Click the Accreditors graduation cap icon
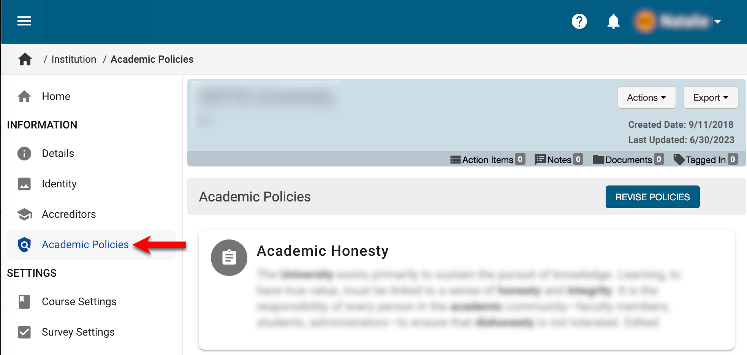Viewport: 747px width, 355px height. tap(24, 214)
